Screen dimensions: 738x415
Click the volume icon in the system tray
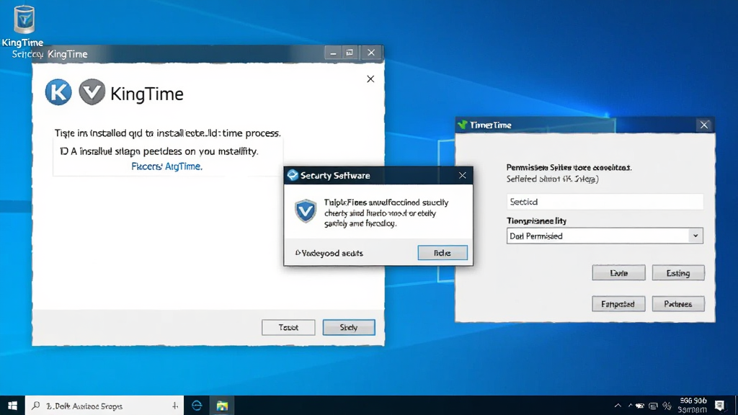(667, 406)
